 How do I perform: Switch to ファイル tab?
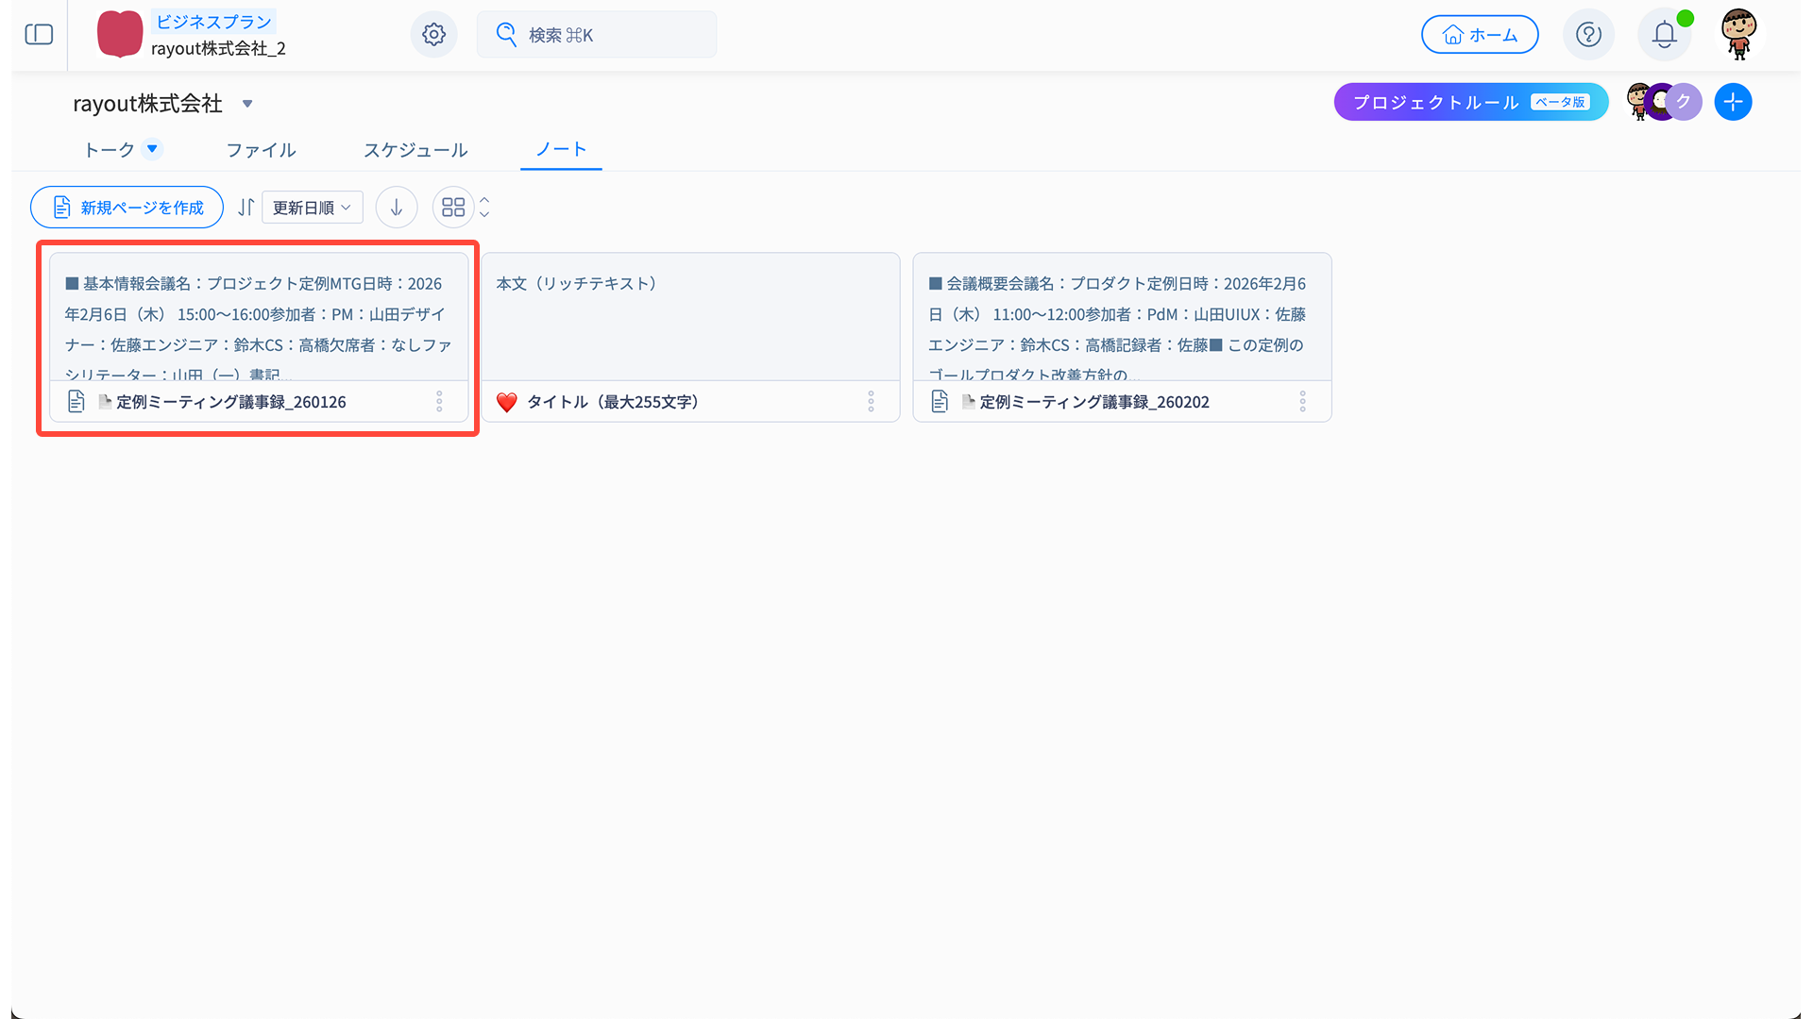point(262,150)
